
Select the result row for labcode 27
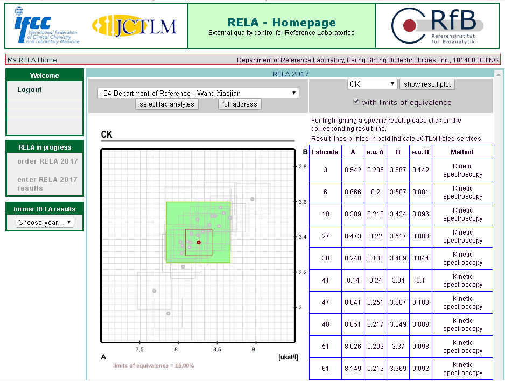pyautogui.click(x=401, y=236)
